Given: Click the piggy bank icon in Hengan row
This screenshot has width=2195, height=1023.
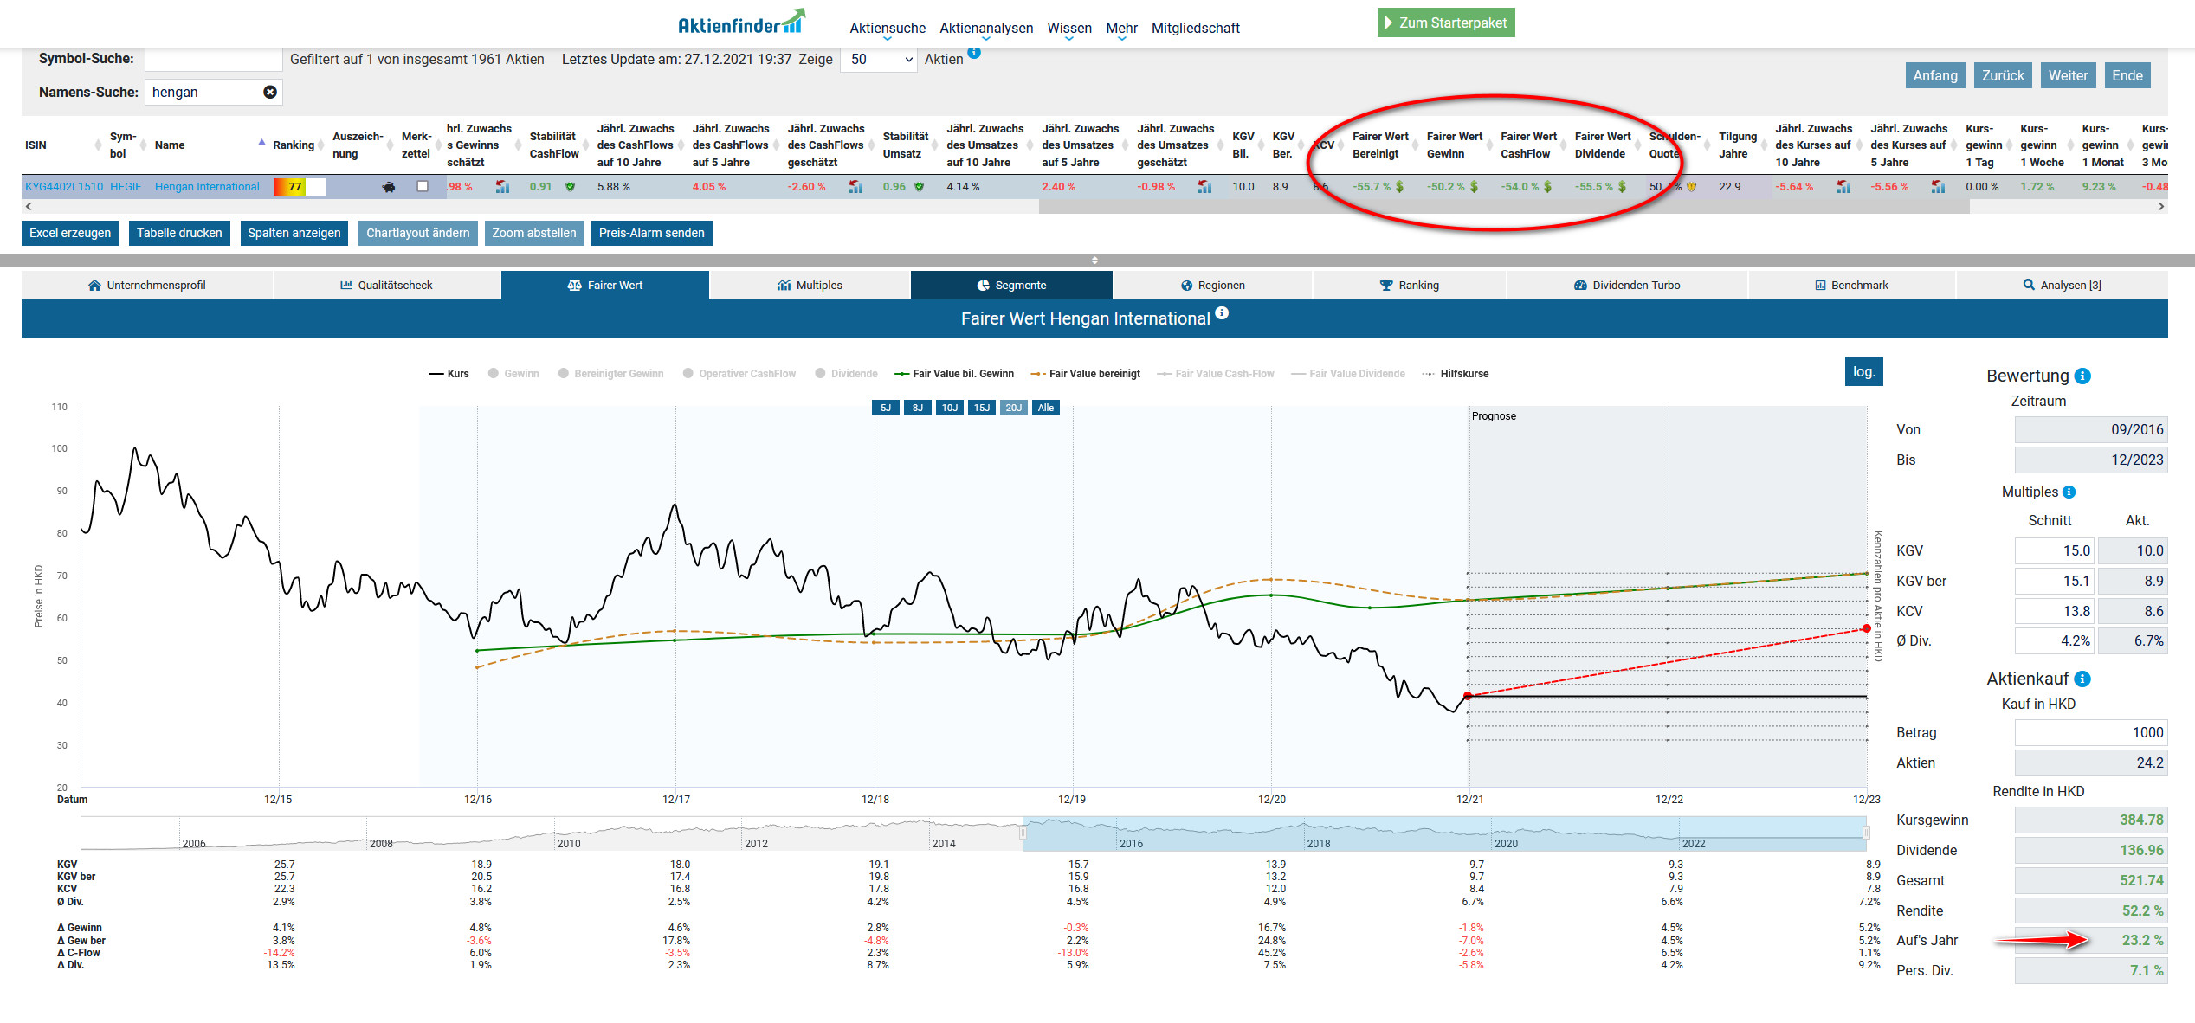Looking at the screenshot, I should click(x=389, y=187).
